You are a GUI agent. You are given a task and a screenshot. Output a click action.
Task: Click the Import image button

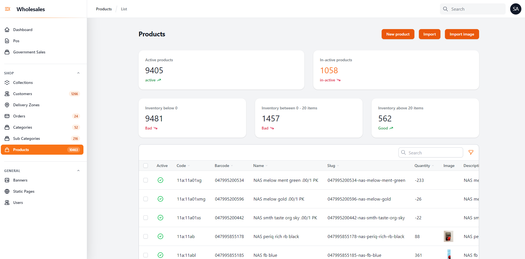(x=461, y=34)
